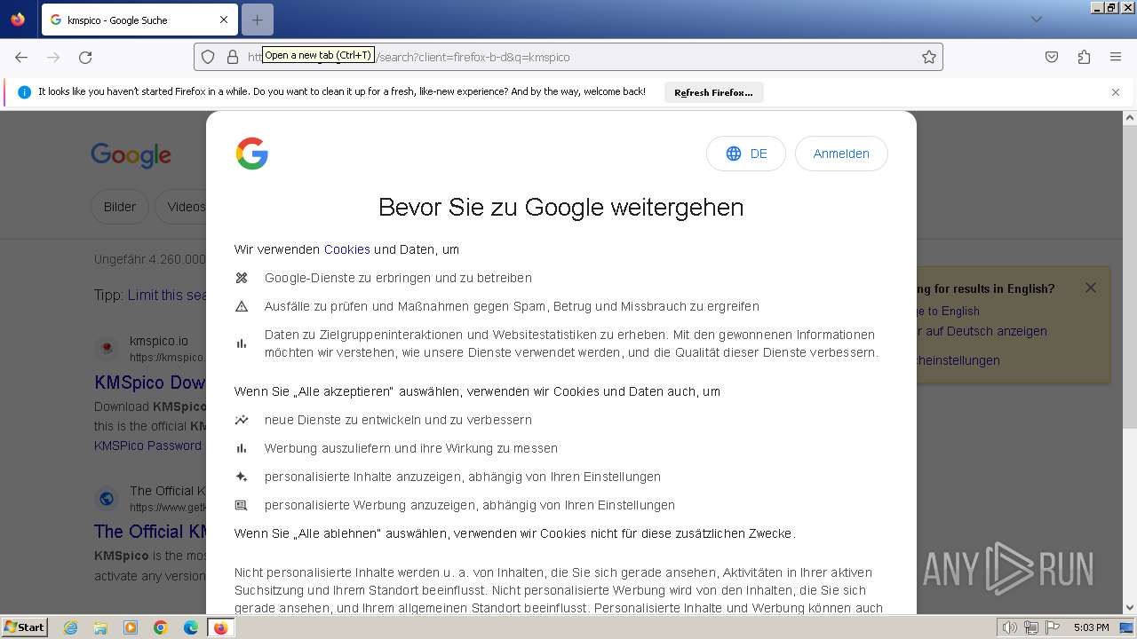Dismiss the Firefox refresh notification bar
The height and width of the screenshot is (639, 1137).
click(1116, 92)
